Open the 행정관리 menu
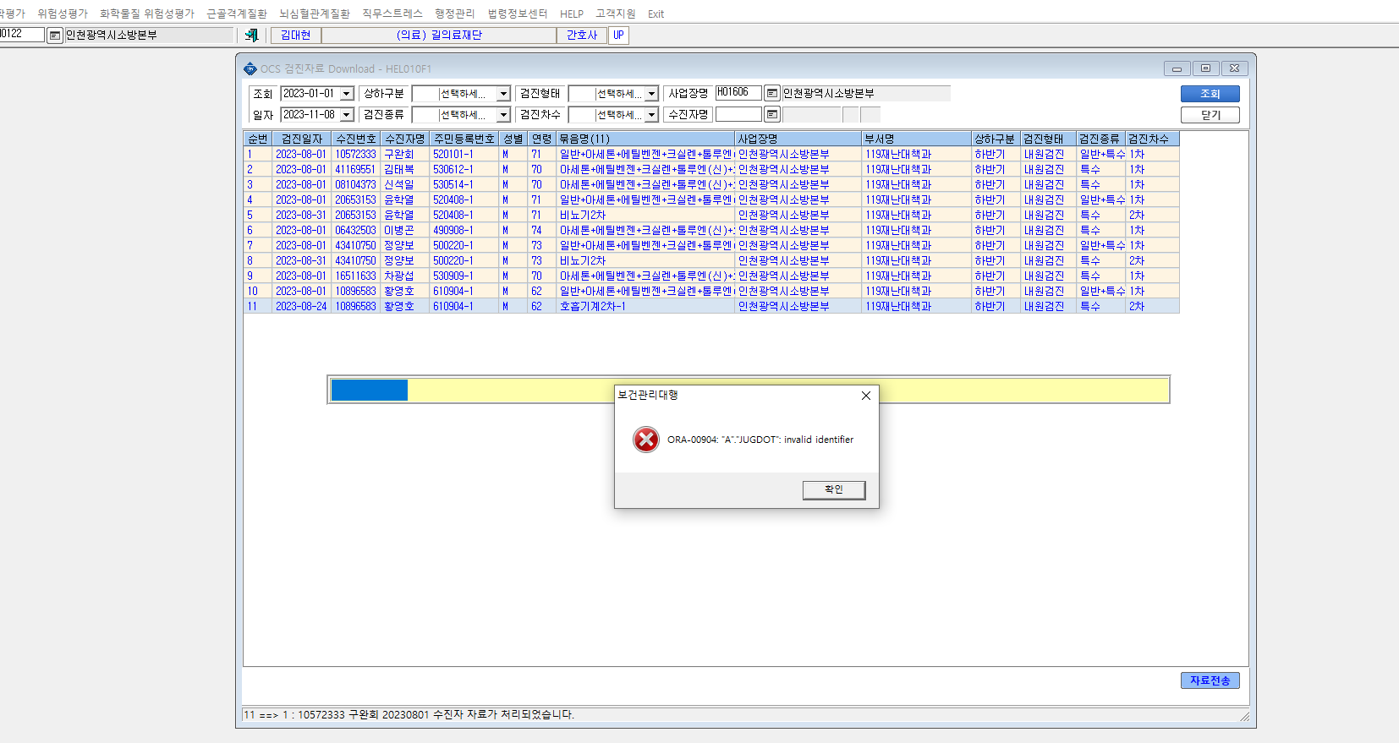 [x=455, y=14]
